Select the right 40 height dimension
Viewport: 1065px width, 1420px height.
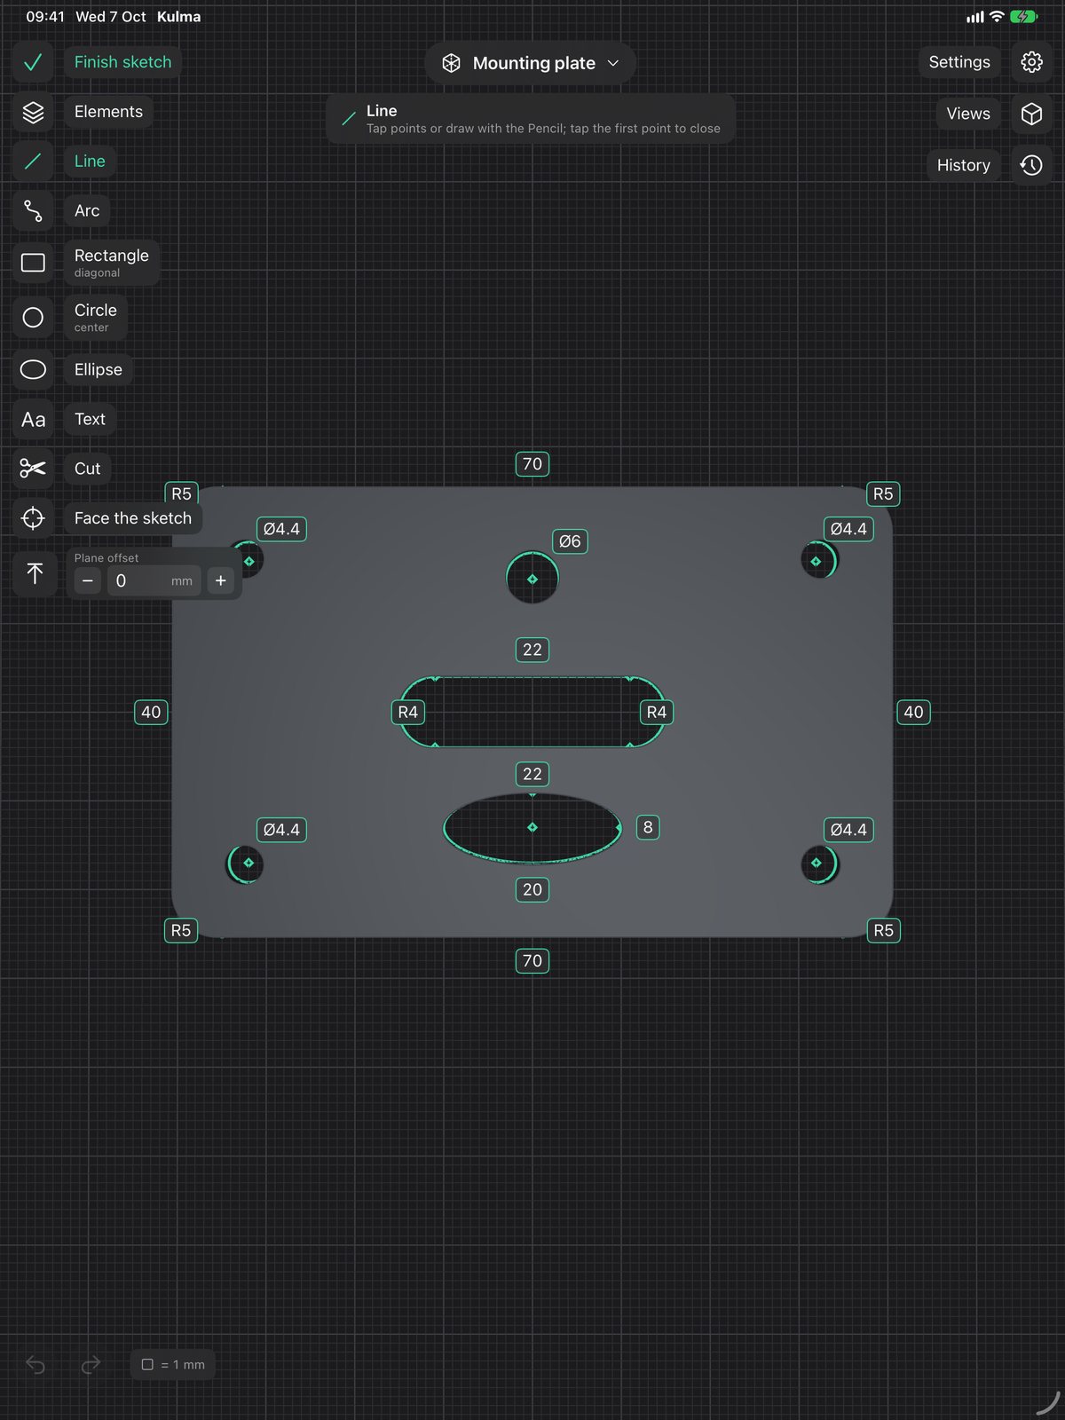(913, 712)
